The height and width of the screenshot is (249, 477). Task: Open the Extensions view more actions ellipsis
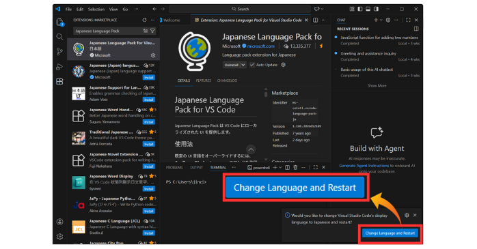coord(152,20)
